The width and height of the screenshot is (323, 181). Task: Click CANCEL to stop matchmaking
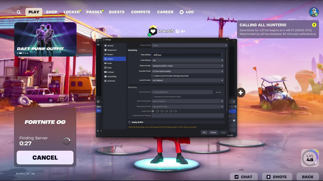click(45, 158)
